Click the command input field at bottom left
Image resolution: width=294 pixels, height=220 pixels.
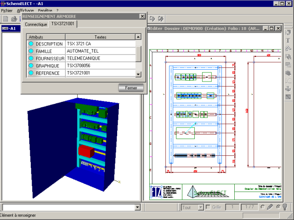pos(68,207)
